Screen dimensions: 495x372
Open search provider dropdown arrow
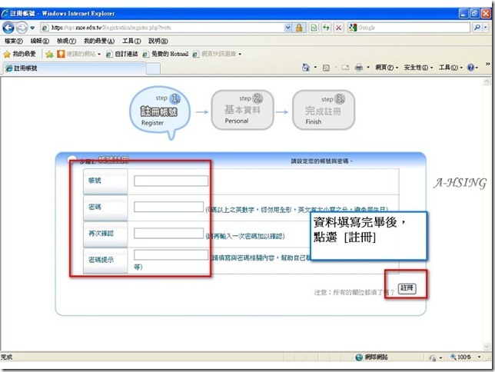(x=486, y=28)
